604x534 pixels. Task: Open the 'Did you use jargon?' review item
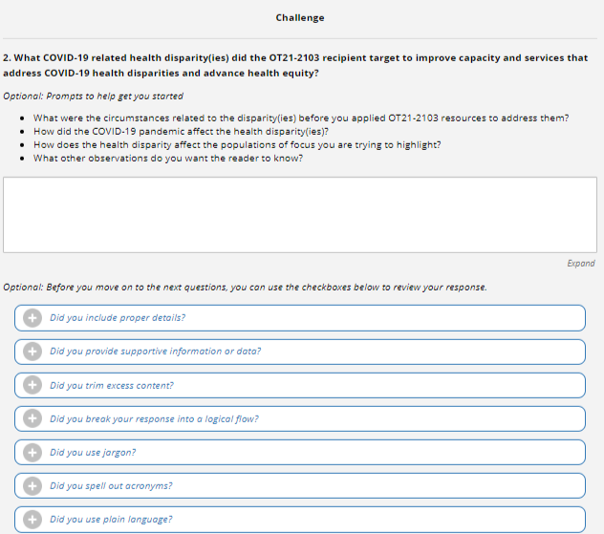93,452
